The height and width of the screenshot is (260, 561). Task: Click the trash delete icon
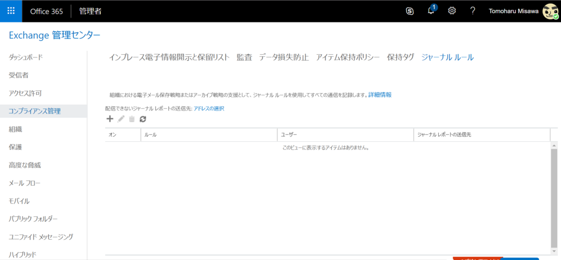pyautogui.click(x=132, y=119)
